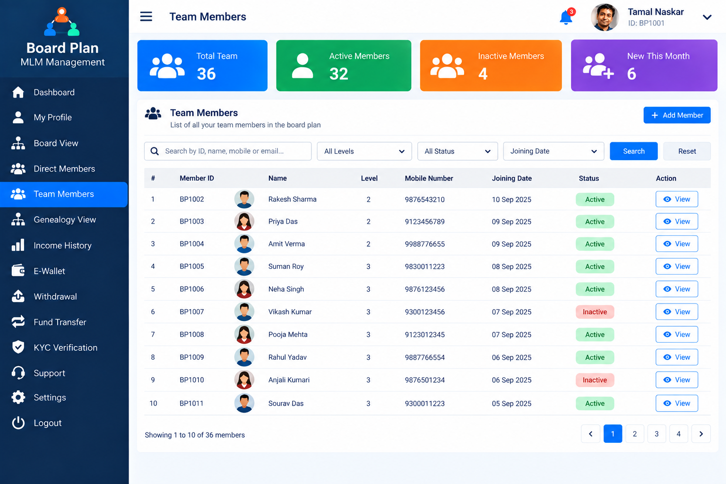This screenshot has height=484, width=726.
Task: Click the E-Wallet icon in sidebar
Action: click(x=18, y=271)
